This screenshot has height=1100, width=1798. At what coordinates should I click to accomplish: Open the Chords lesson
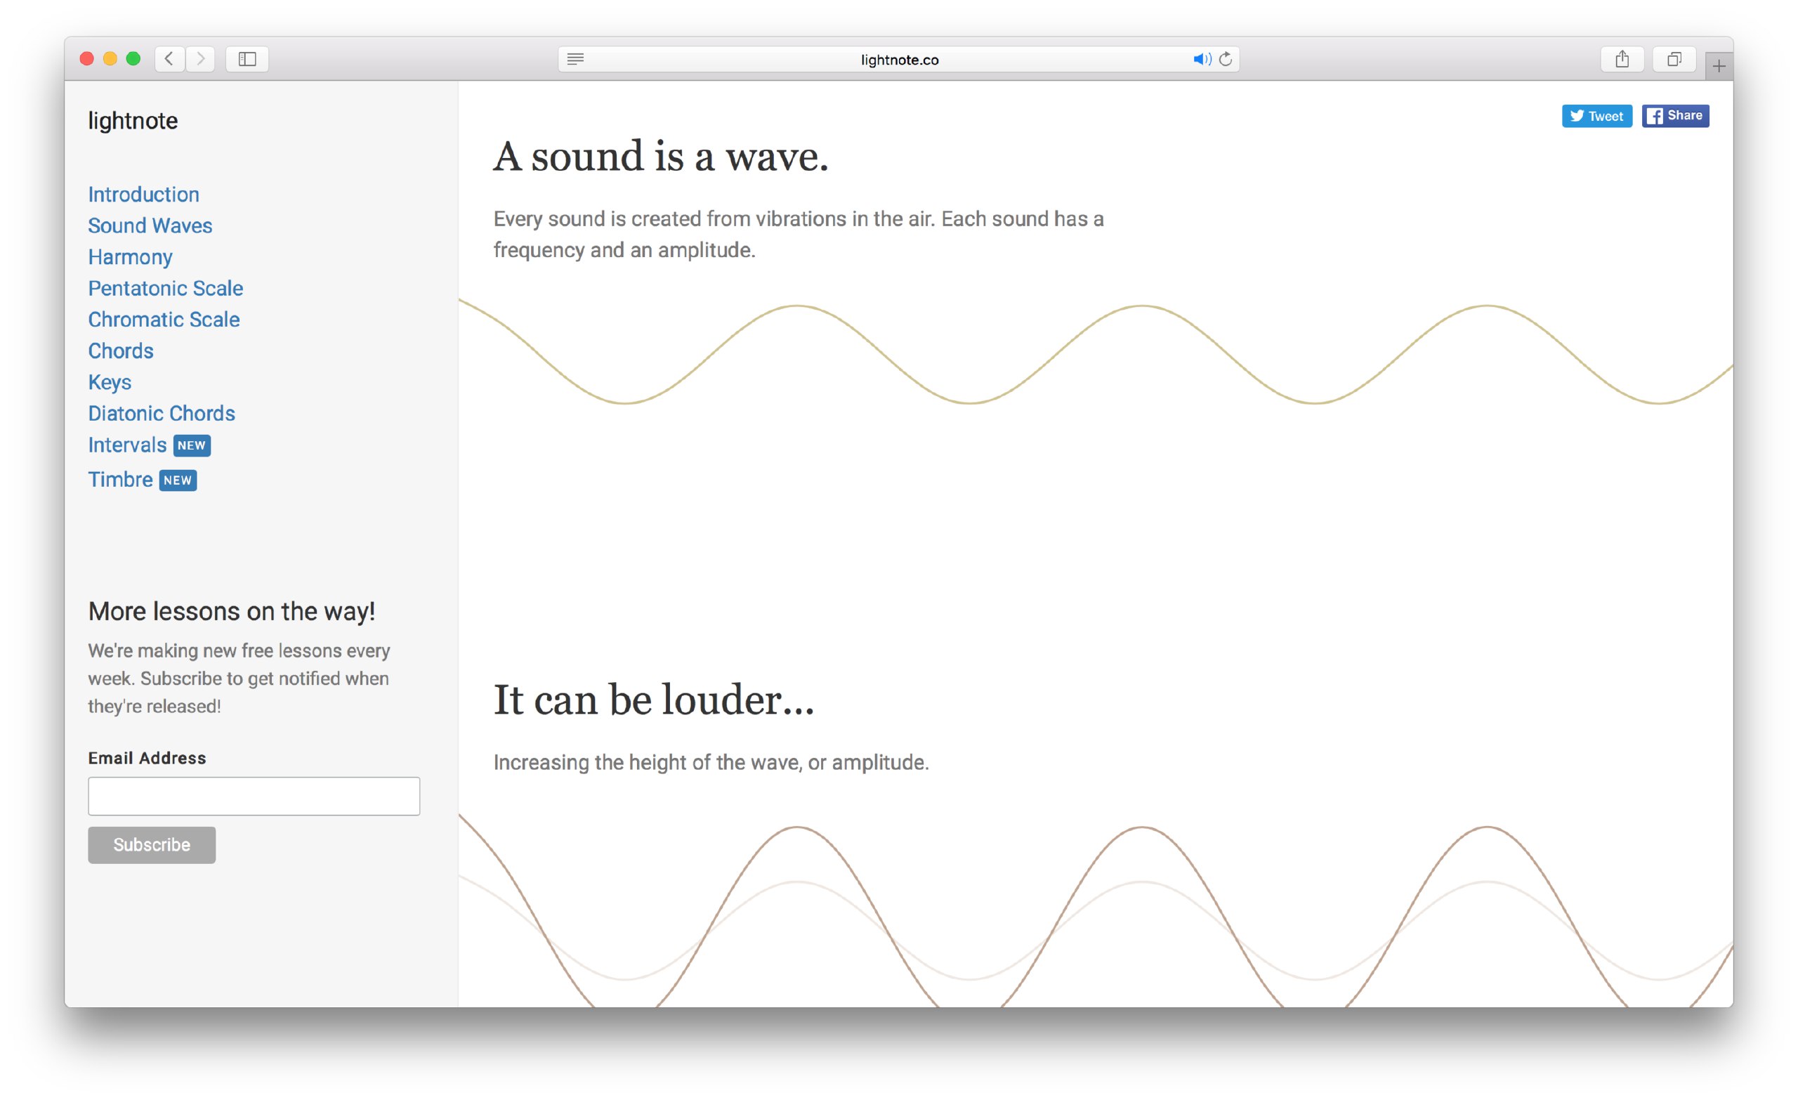[x=121, y=351]
